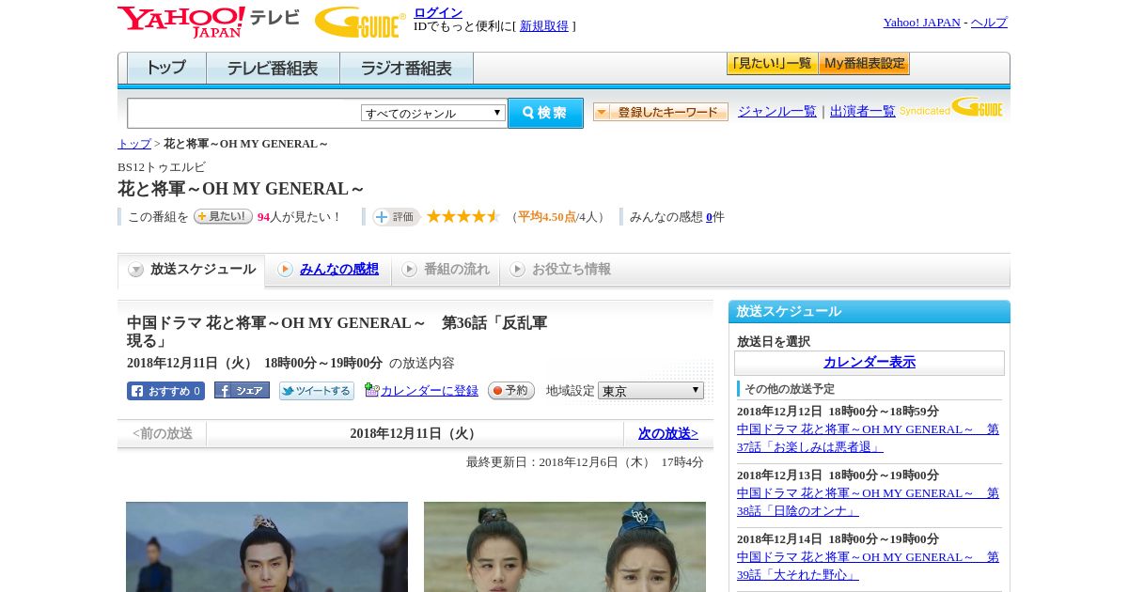1128x592 pixels.
Task: Open the ヘルプ help link
Action: [989, 23]
